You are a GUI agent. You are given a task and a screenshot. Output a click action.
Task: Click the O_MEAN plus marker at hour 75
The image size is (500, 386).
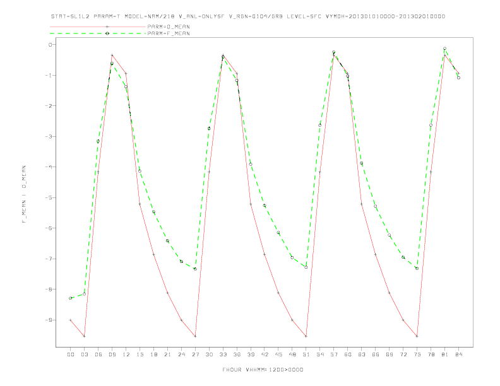tap(417, 336)
